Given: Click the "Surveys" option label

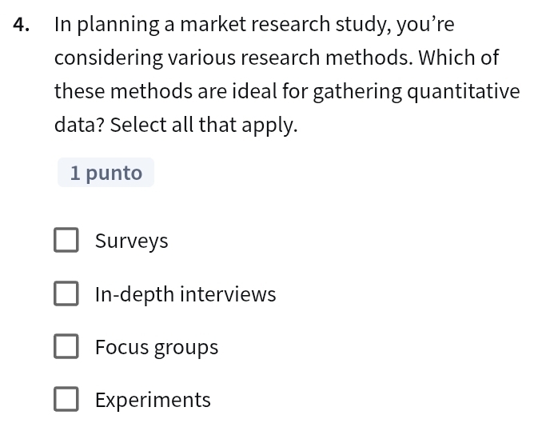Looking at the screenshot, I should click(x=131, y=241).
